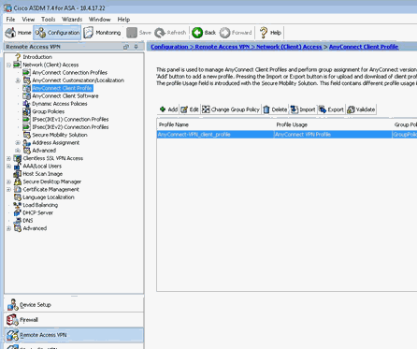The width and height of the screenshot is (417, 349).
Task: Click the Export profile icon
Action: [x=323, y=109]
